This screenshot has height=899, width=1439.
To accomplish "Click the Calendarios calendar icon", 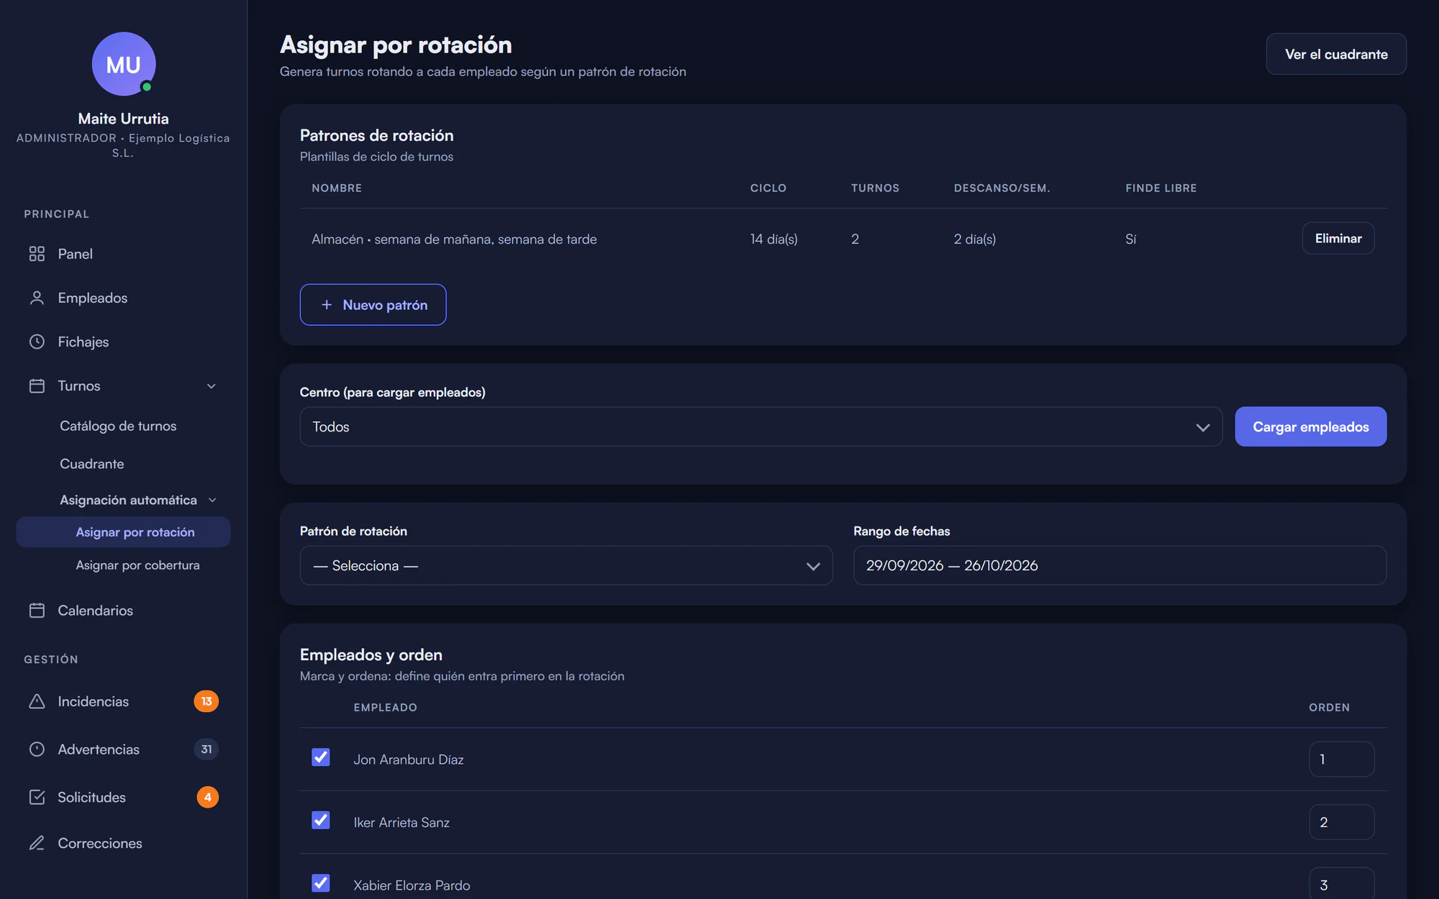I will (37, 610).
